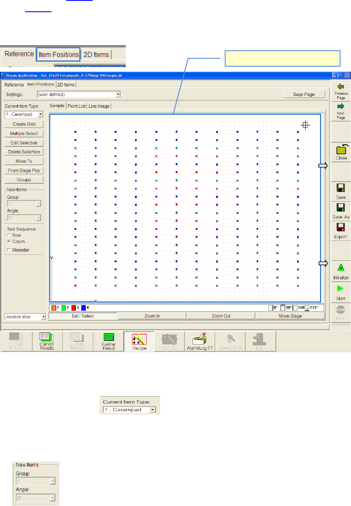
Task: Click the Create Grid button
Action: coord(24,124)
